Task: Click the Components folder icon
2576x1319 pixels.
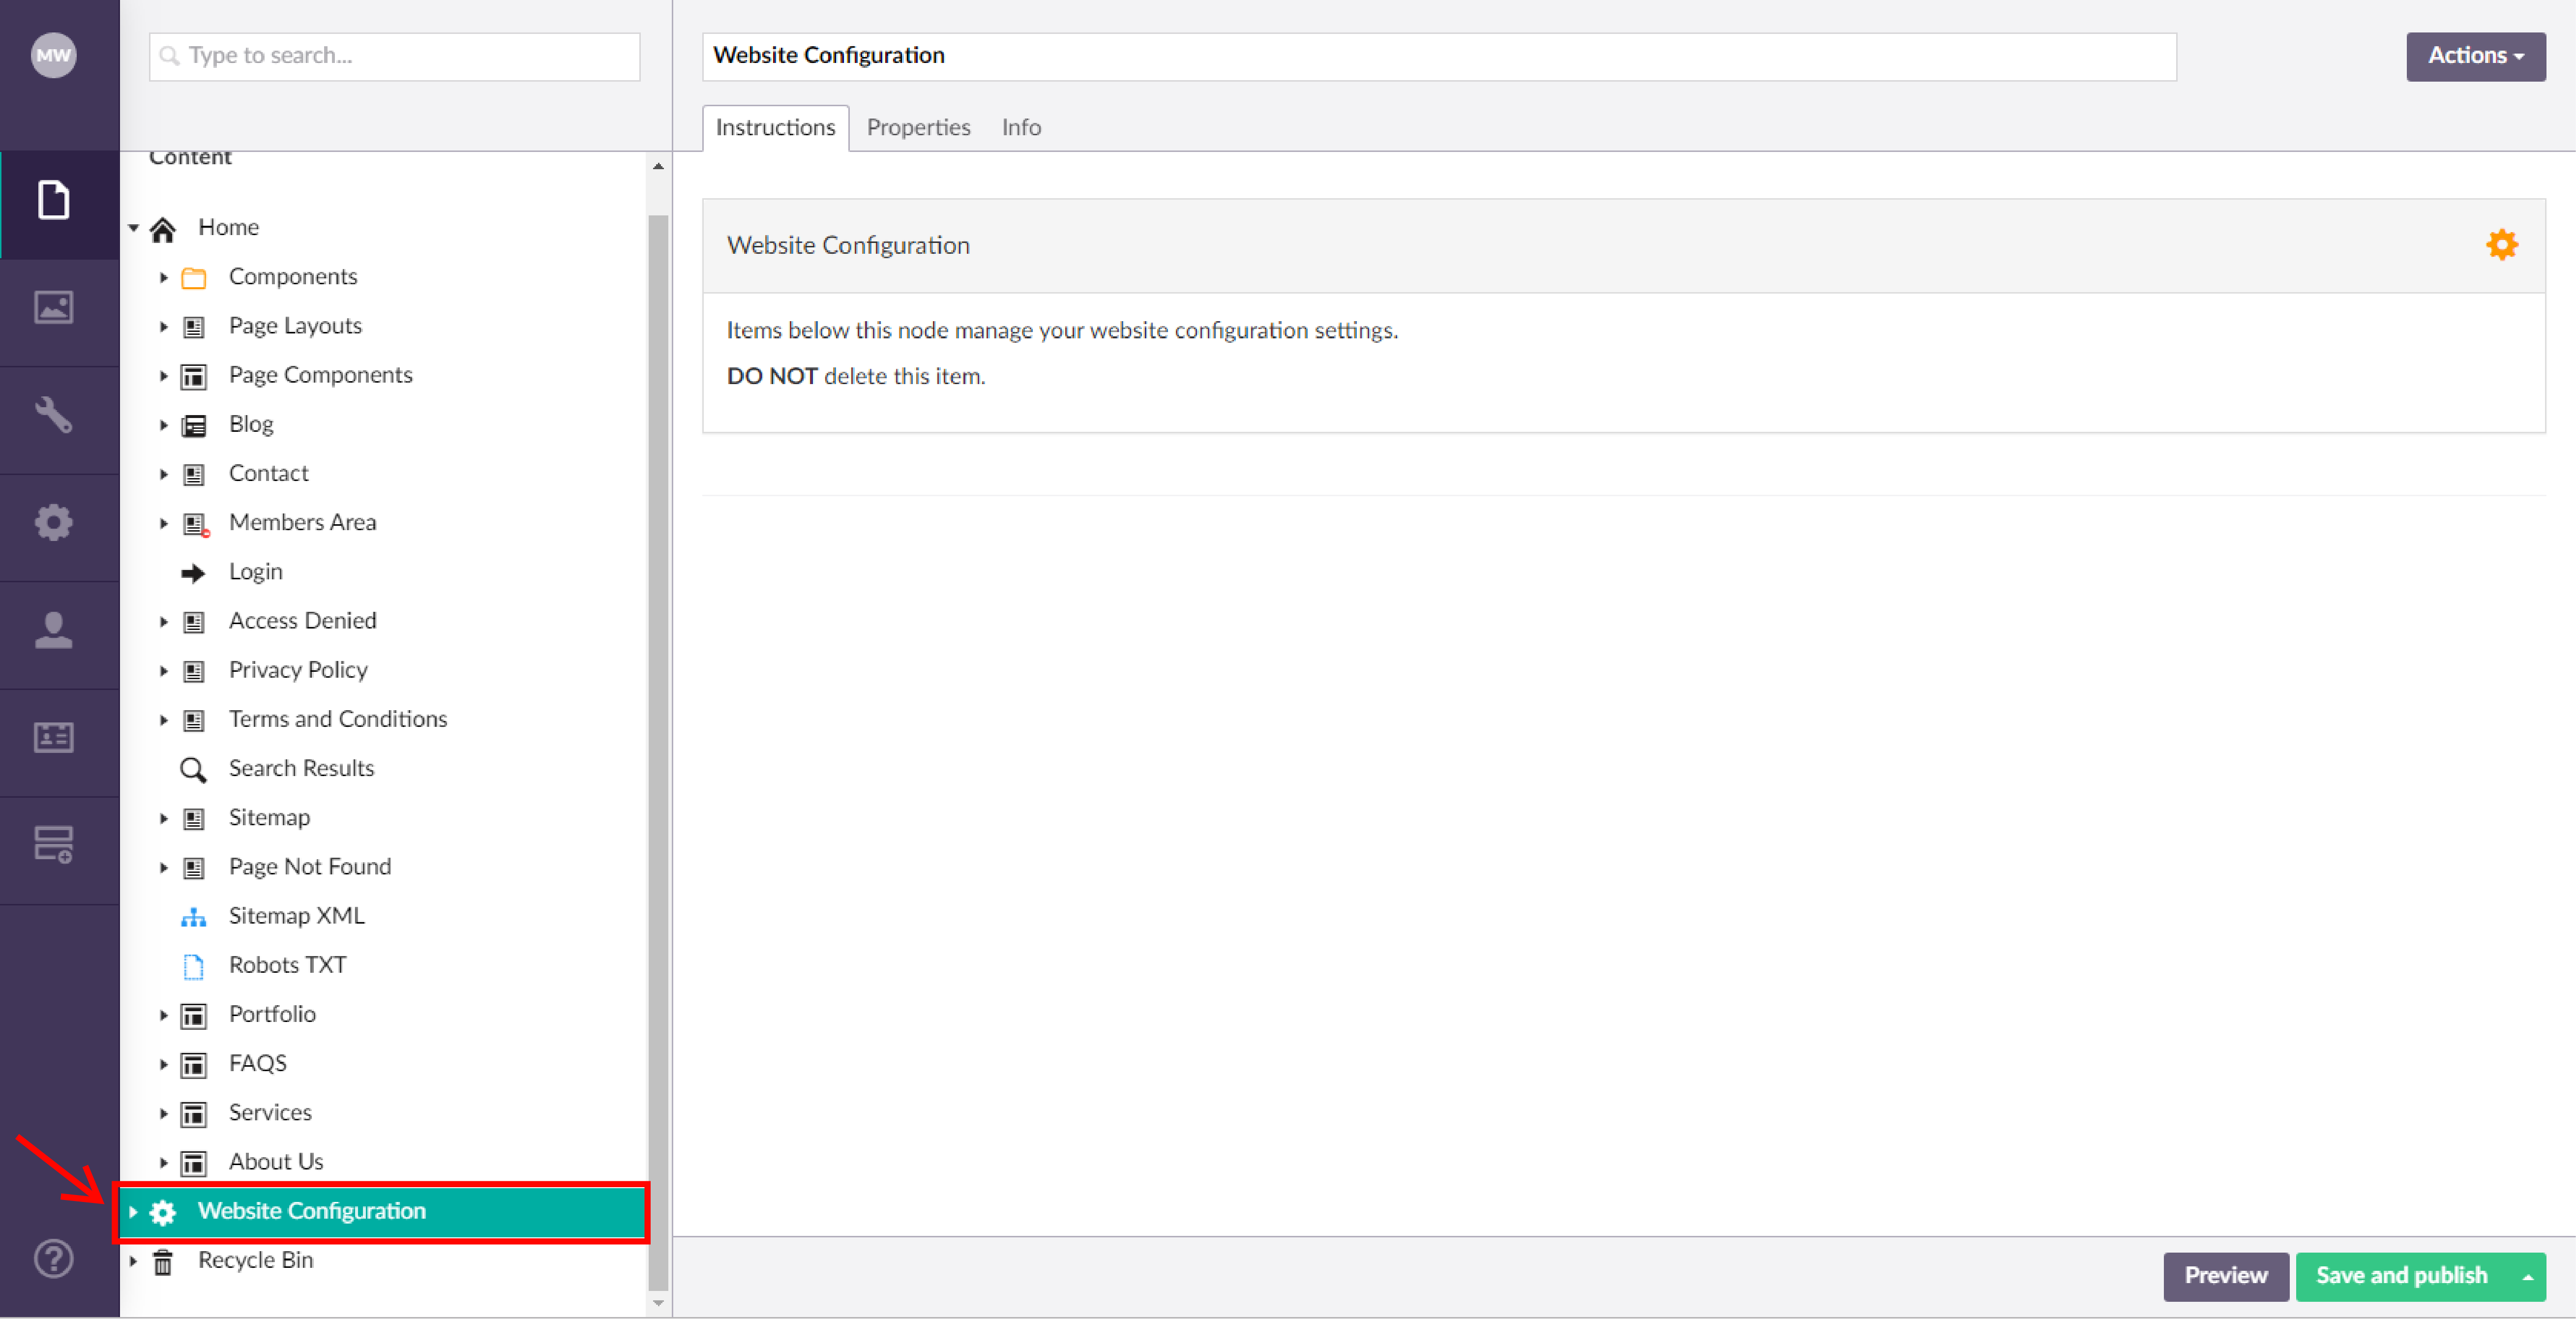Action: tap(194, 278)
